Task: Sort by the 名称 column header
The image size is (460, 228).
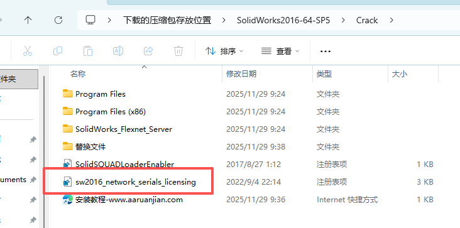Action: [78, 74]
